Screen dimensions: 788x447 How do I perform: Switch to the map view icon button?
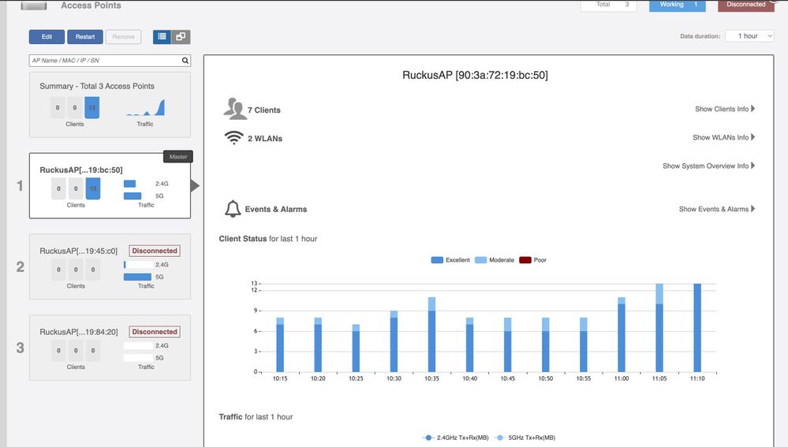[181, 37]
